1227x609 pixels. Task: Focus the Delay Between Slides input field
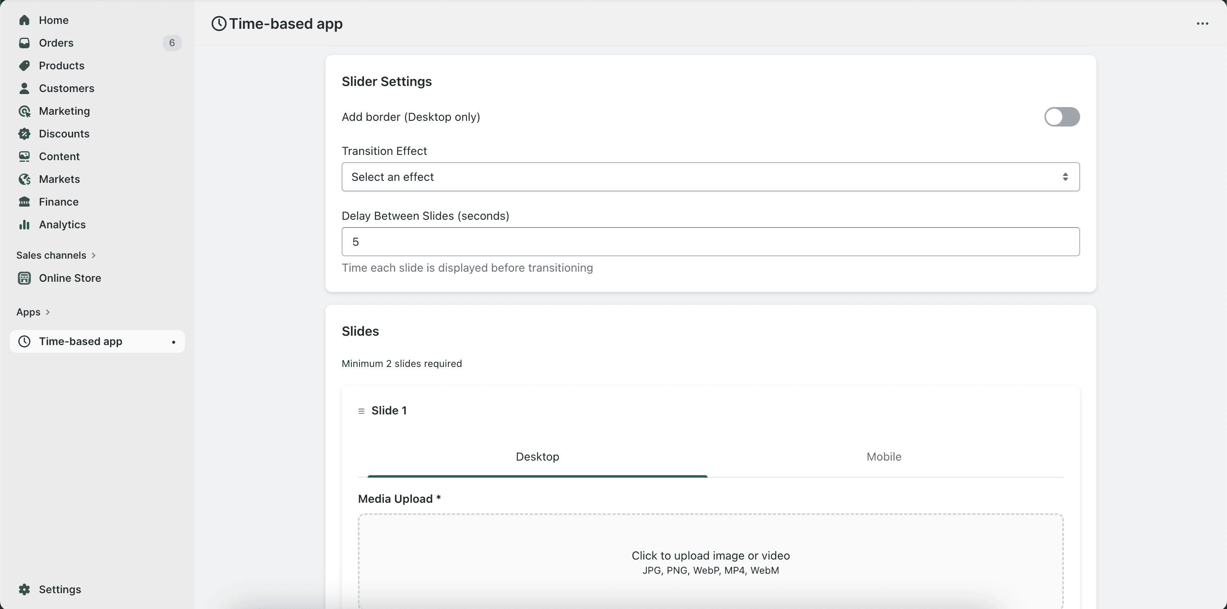click(x=710, y=241)
